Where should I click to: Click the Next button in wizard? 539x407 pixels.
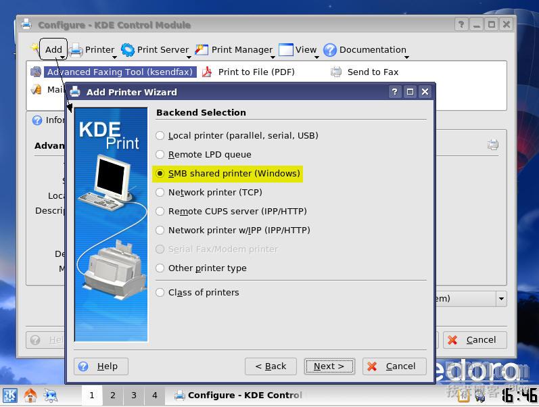pyautogui.click(x=329, y=366)
